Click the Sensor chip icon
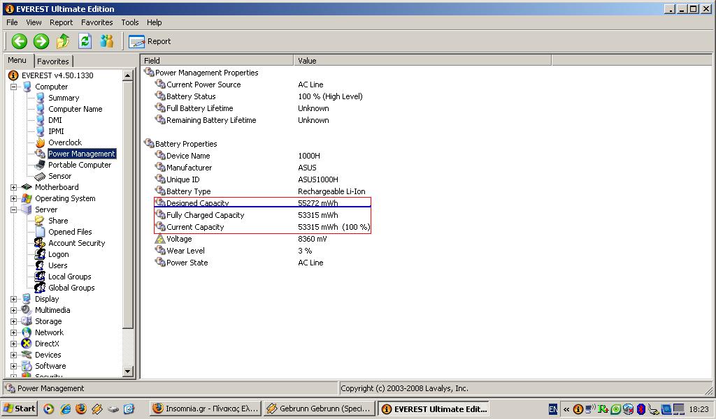Screen dimensions: 716x419 tap(40, 176)
